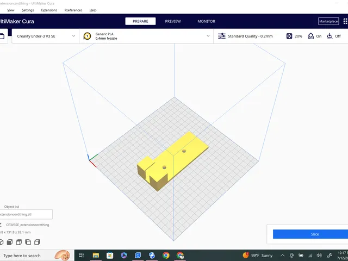Open the Help menu

click(93, 10)
